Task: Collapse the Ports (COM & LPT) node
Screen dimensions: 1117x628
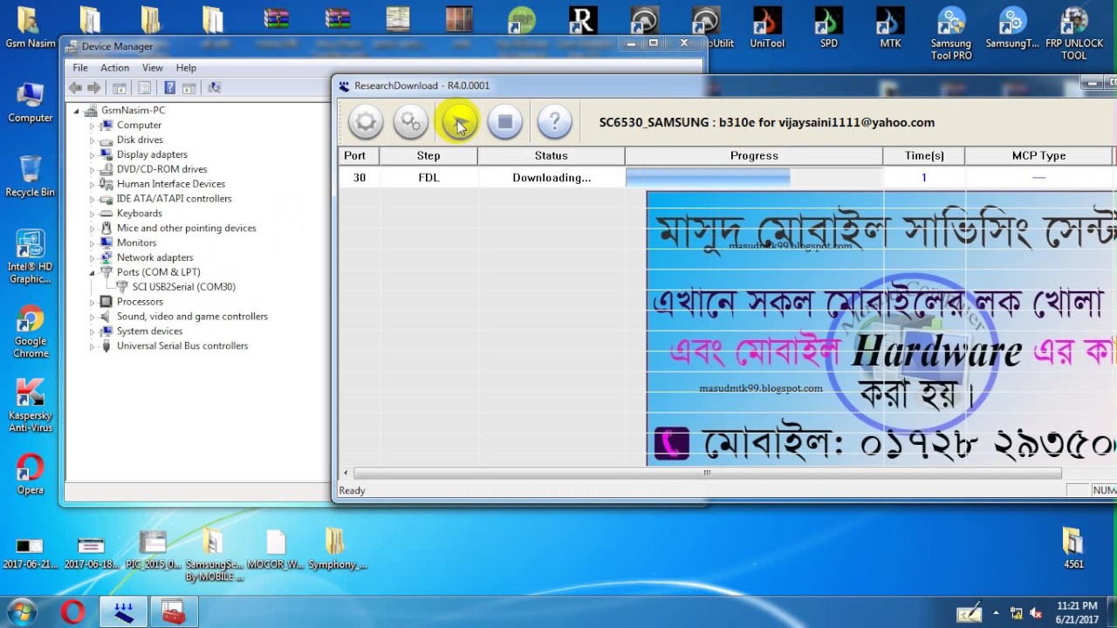Action: click(92, 272)
